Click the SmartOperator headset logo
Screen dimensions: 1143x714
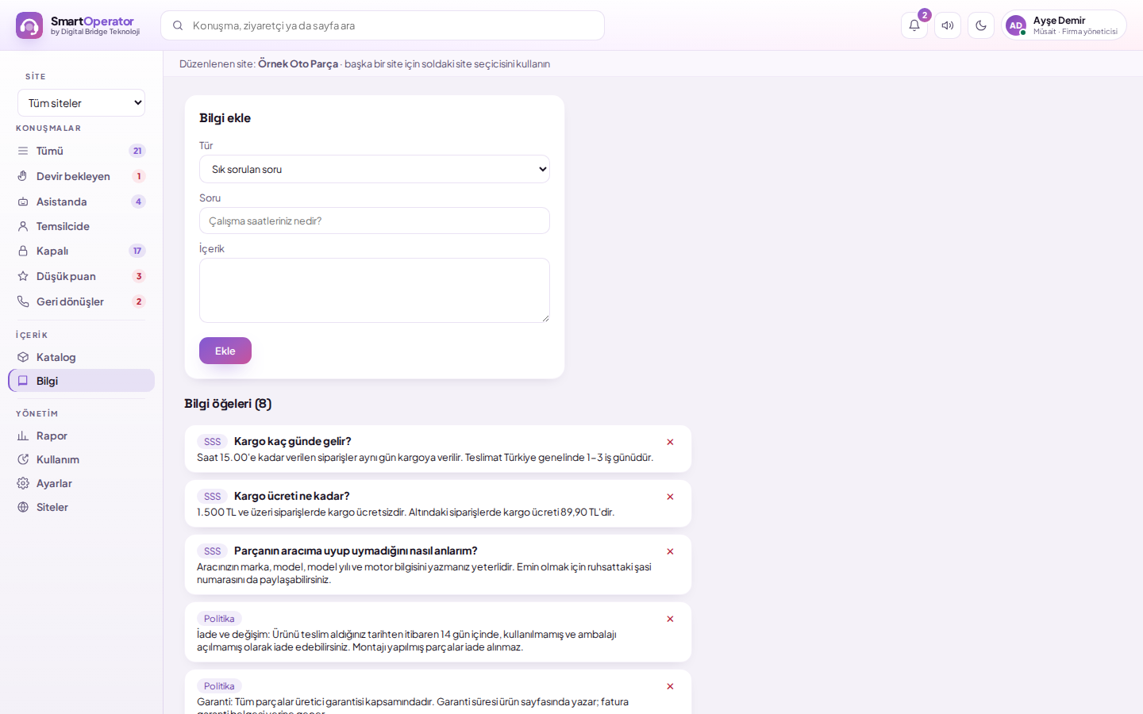tap(29, 25)
